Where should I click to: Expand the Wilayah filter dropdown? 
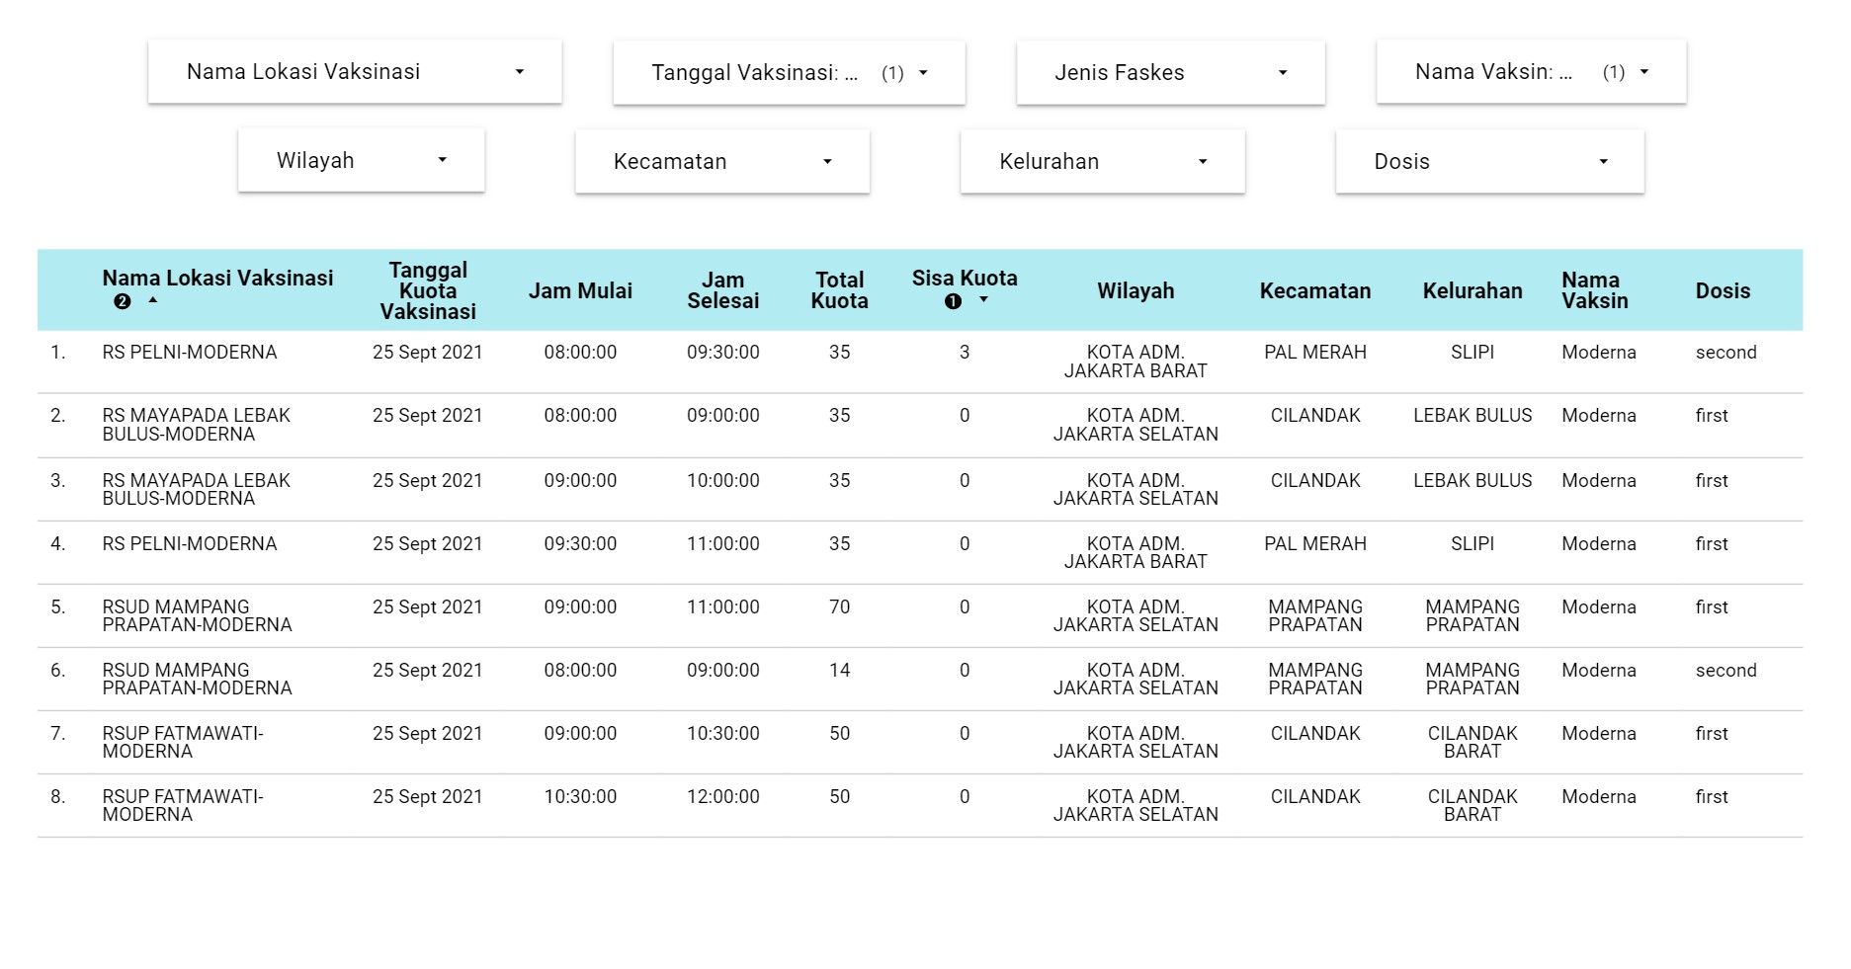tap(361, 161)
